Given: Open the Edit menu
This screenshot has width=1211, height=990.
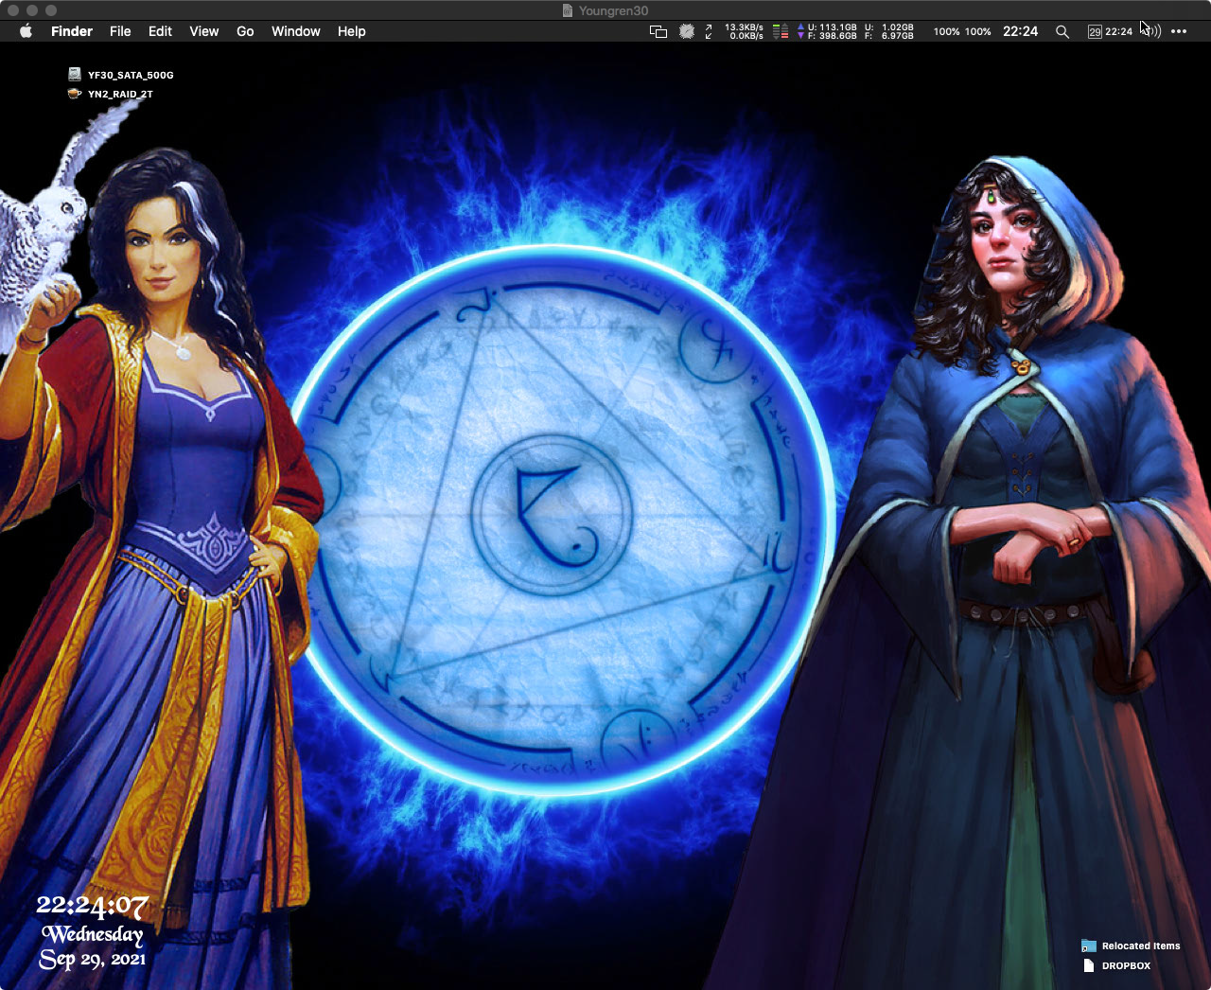Looking at the screenshot, I should [160, 31].
